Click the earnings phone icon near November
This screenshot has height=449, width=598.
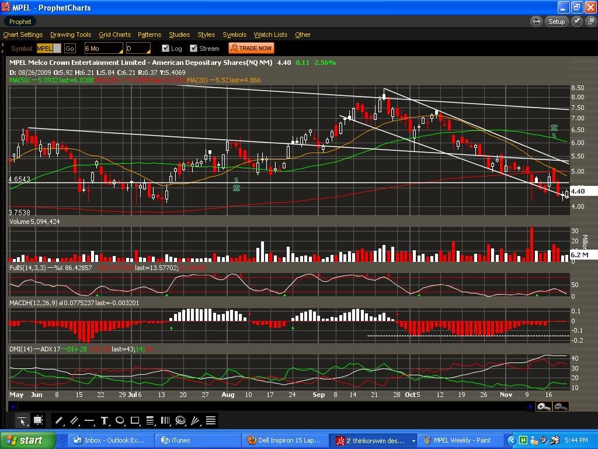pyautogui.click(x=554, y=127)
